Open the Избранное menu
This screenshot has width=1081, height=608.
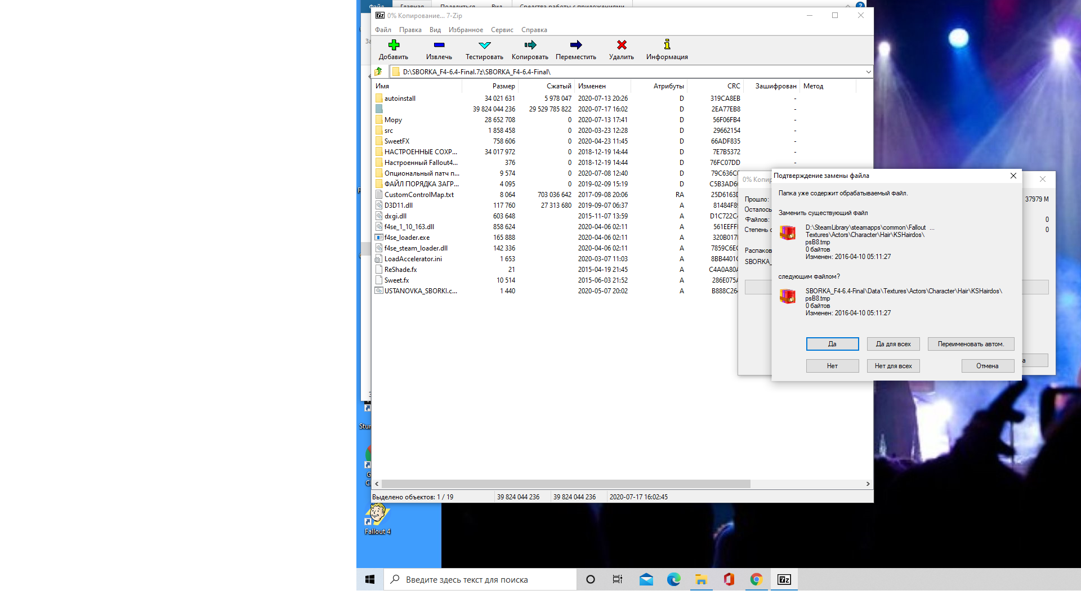pyautogui.click(x=466, y=30)
